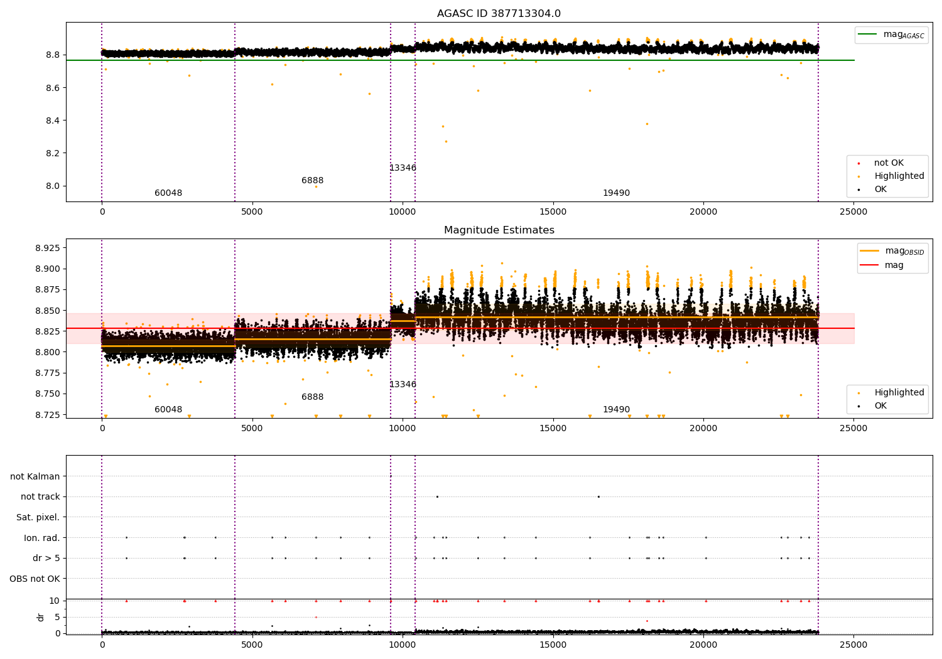The width and height of the screenshot is (942, 659).
Task: Click observation label '13346' in the middle plot
Action: (403, 385)
